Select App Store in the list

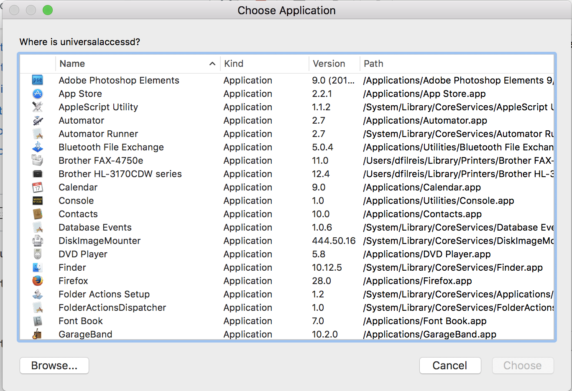[x=80, y=94]
